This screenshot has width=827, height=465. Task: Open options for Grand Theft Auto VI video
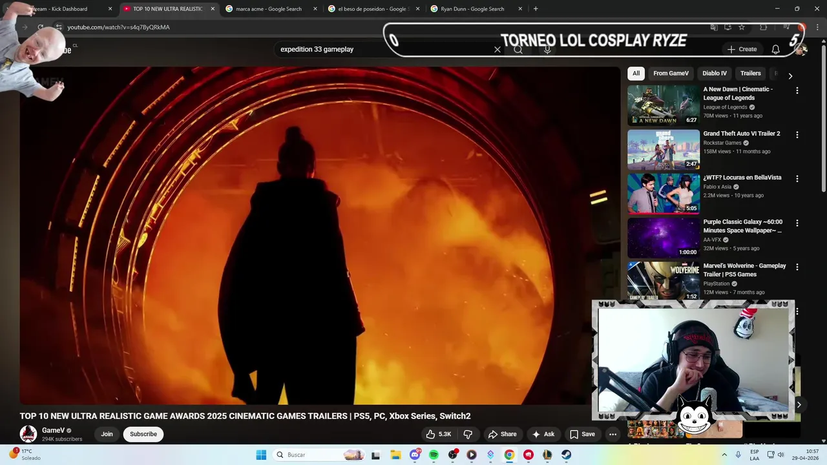click(x=797, y=134)
